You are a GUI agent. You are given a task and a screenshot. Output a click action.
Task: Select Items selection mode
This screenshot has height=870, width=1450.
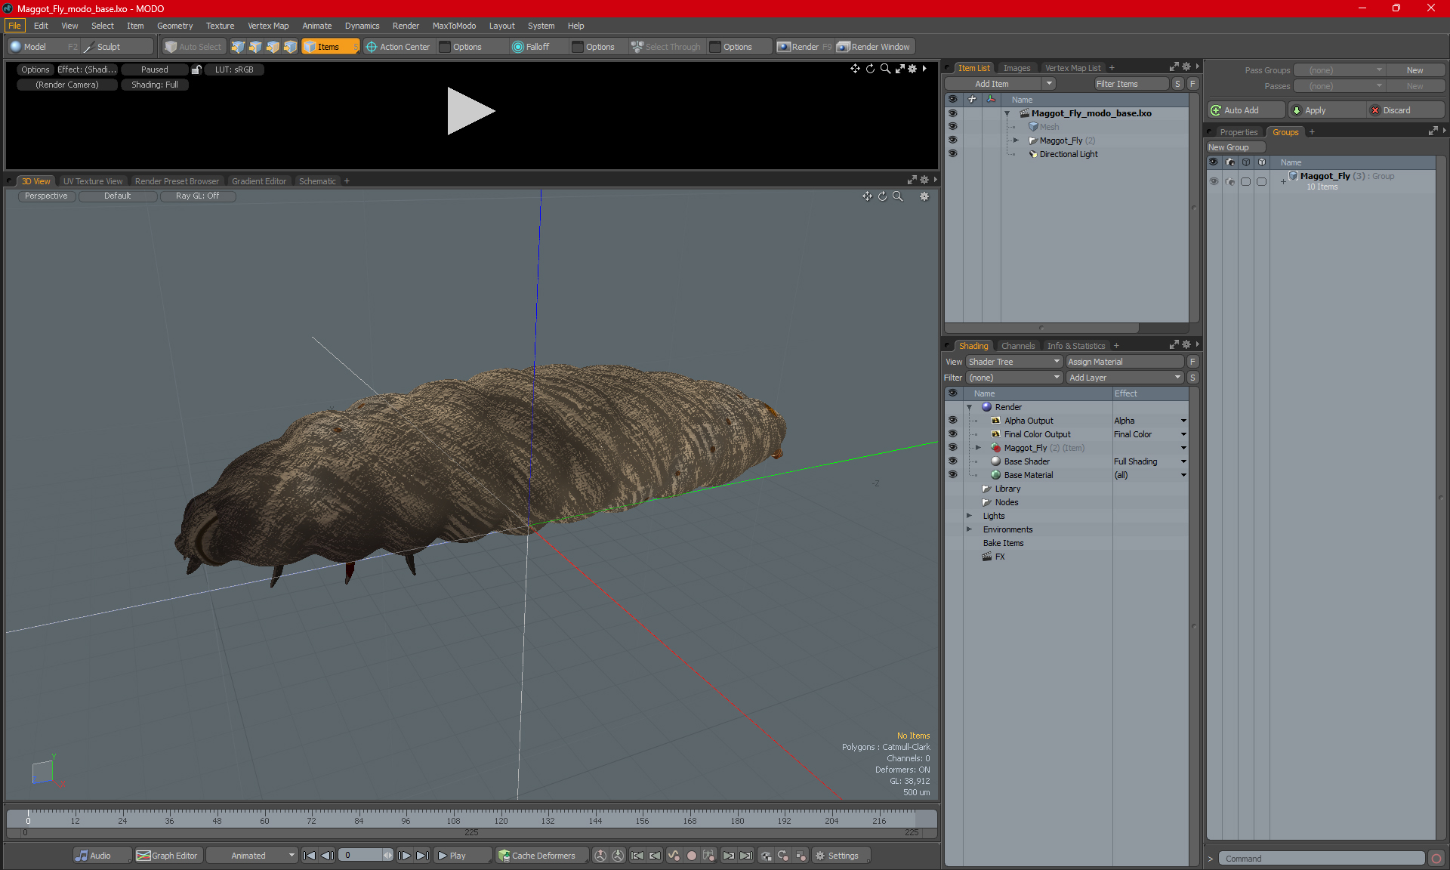330,47
